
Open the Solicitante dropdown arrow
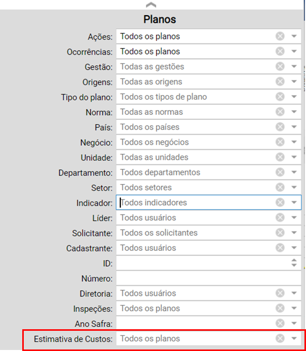tap(294, 233)
